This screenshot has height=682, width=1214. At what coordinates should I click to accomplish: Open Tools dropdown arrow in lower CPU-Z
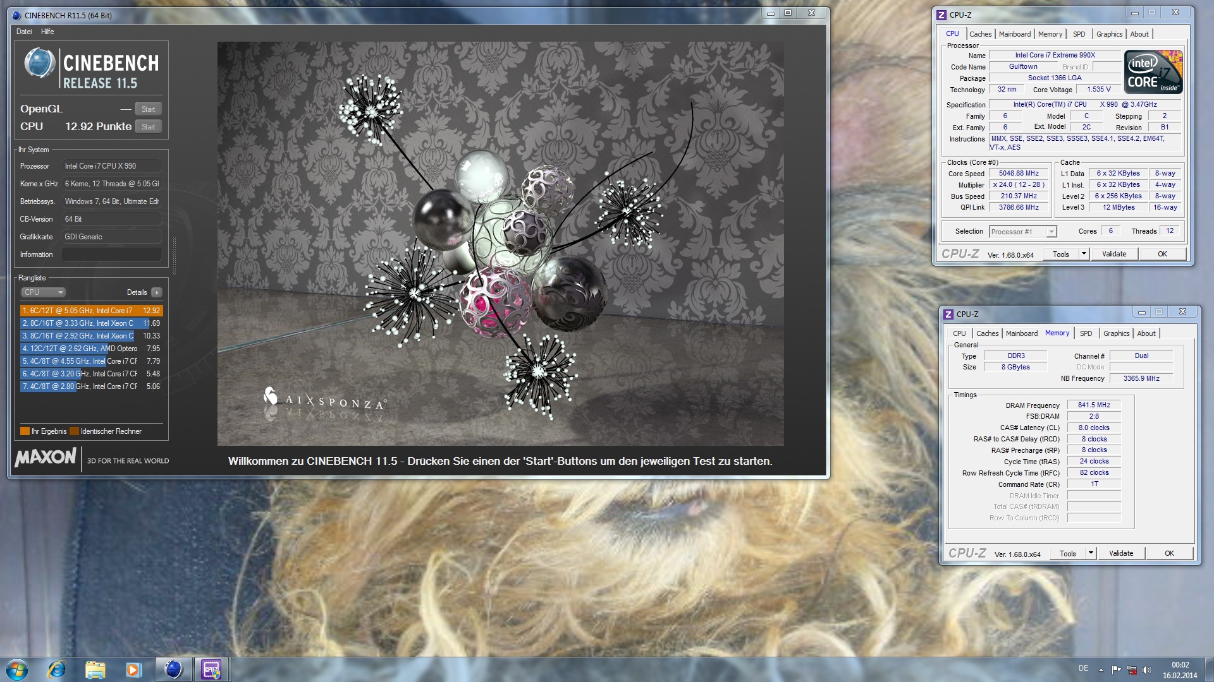click(1091, 553)
